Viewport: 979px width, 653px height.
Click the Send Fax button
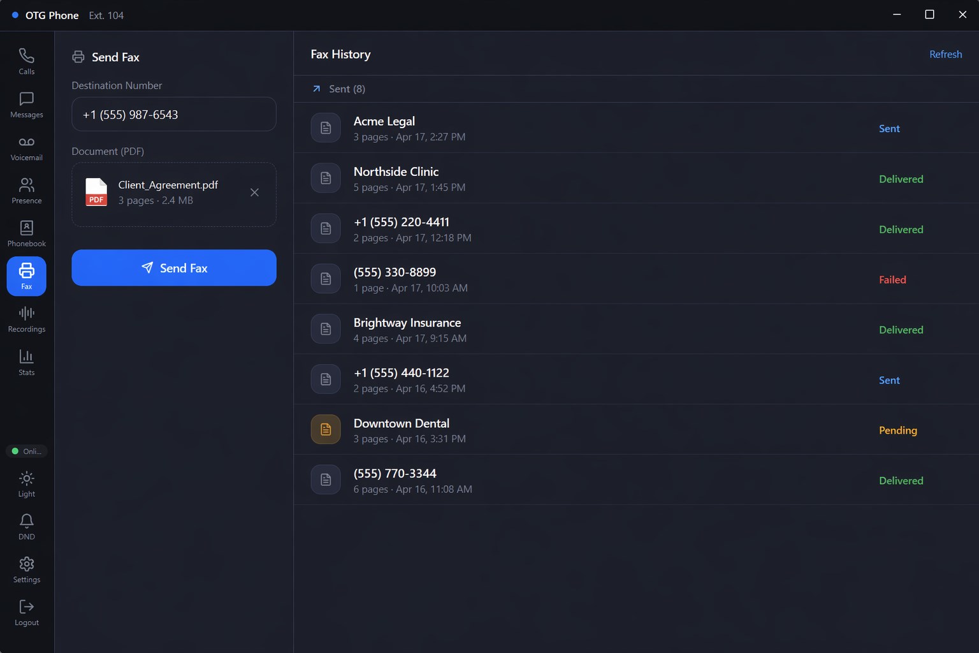click(x=174, y=268)
